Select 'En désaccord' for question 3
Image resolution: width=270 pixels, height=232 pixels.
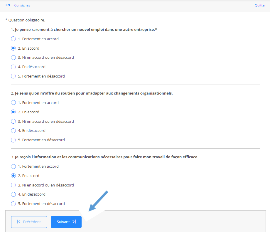13,194
